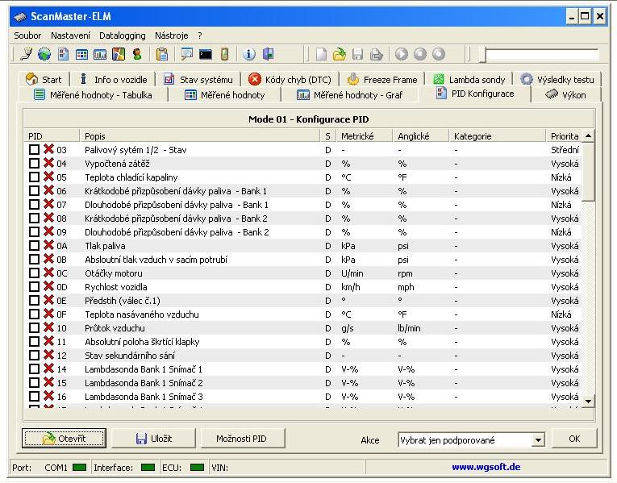Click the green handheld device toolbar icon

(224, 54)
